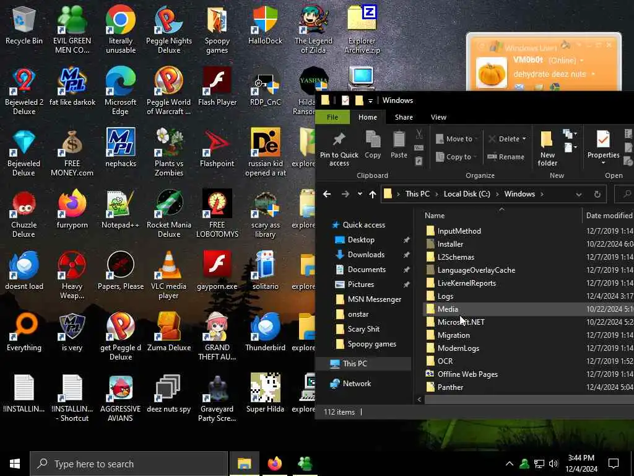634x476 pixels.
Task: Switch to the View ribbon tab
Action: pyautogui.click(x=438, y=117)
